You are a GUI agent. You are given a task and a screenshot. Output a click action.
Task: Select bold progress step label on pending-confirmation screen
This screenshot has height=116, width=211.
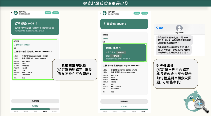tap(45, 111)
